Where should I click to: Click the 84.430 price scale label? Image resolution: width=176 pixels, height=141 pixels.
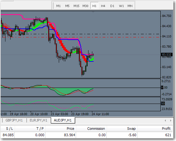[x=167, y=26]
